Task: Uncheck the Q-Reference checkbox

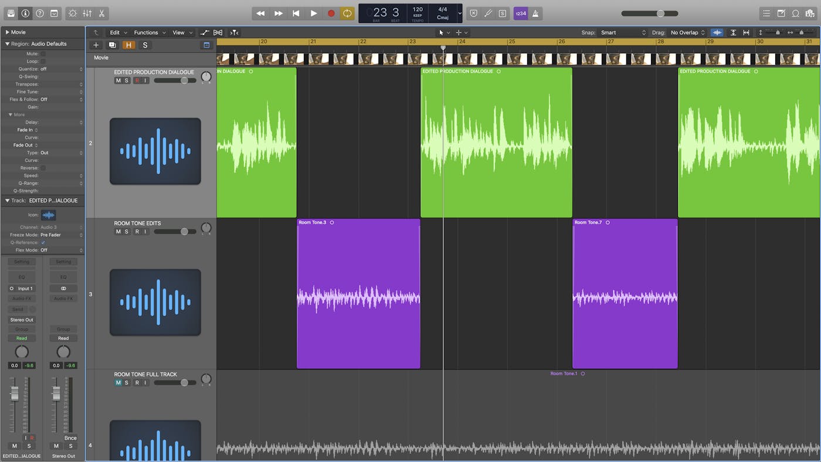Action: click(x=43, y=242)
